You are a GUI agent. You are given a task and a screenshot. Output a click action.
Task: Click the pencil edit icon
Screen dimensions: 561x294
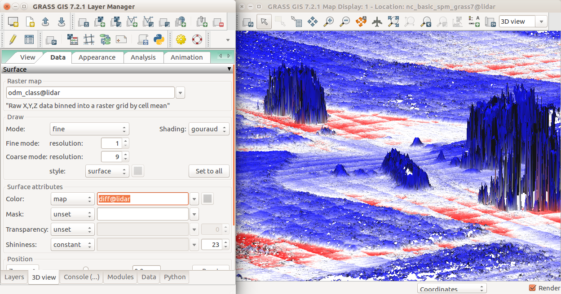13,39
